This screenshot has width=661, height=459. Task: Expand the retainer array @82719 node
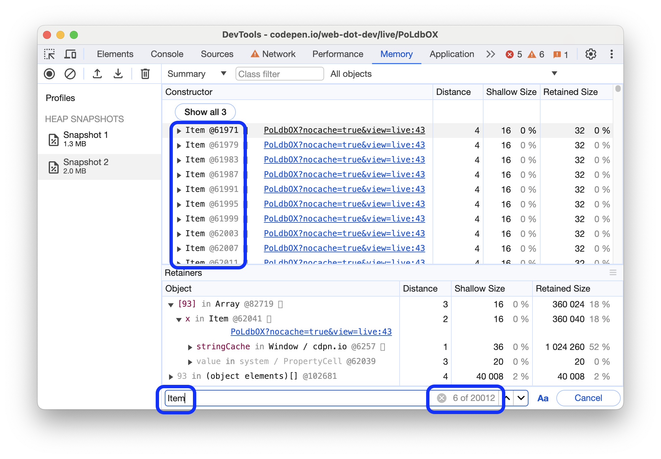(x=171, y=303)
